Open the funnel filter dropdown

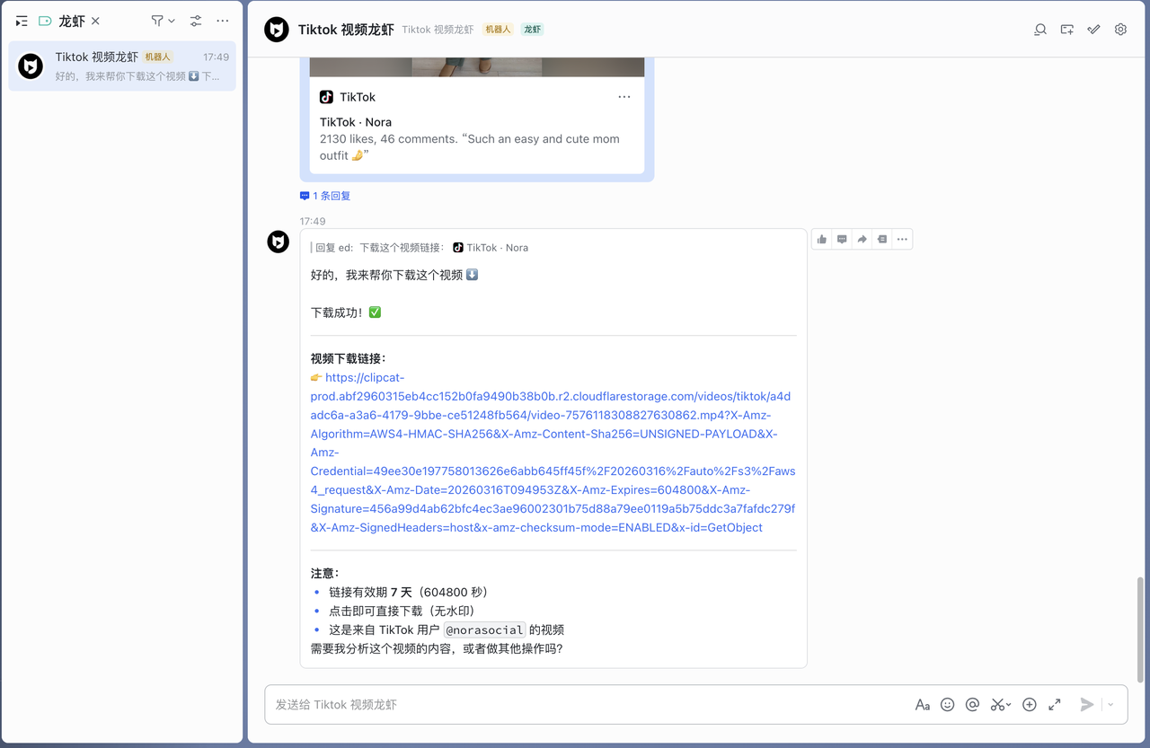tap(163, 21)
